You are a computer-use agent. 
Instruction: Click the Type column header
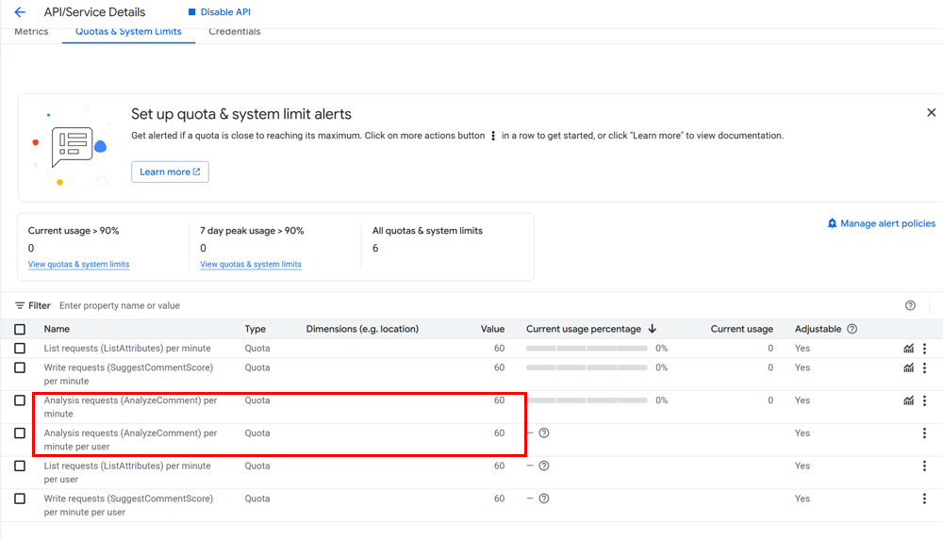tap(255, 329)
